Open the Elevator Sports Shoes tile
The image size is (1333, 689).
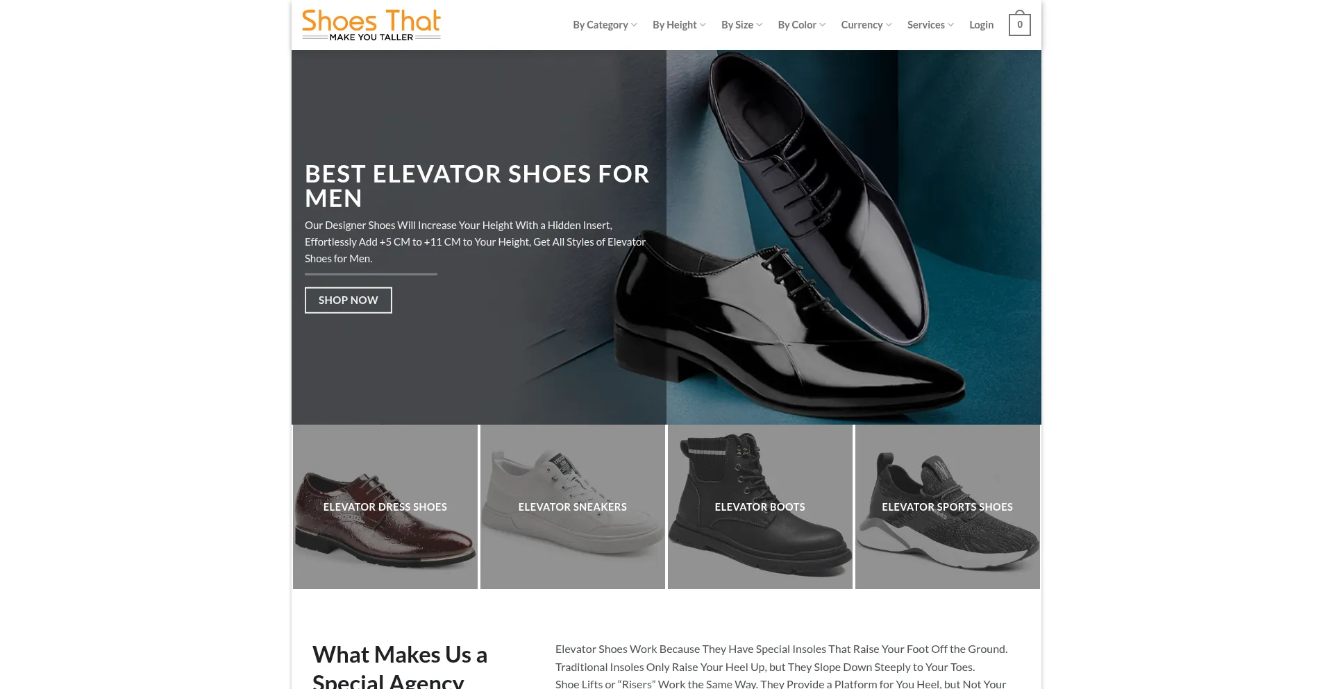pos(948,507)
